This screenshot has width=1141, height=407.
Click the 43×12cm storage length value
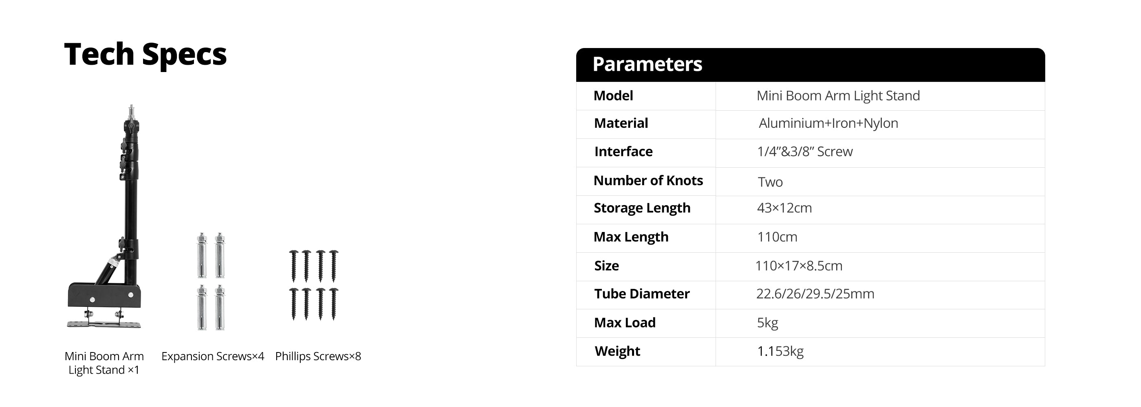click(x=784, y=208)
